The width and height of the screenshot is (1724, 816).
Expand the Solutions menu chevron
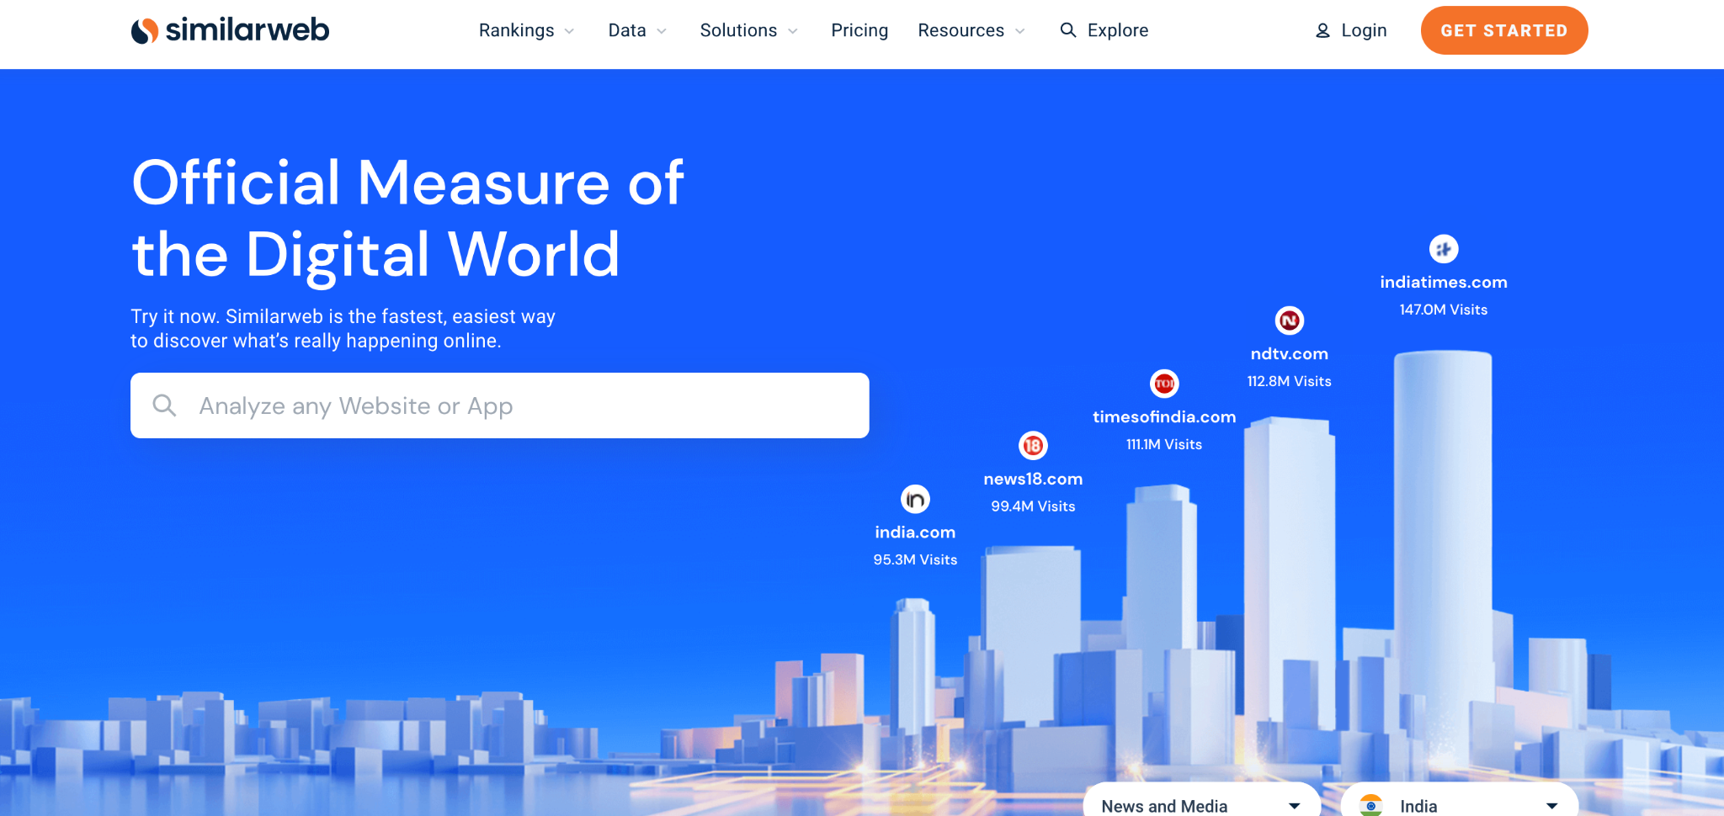(x=793, y=31)
